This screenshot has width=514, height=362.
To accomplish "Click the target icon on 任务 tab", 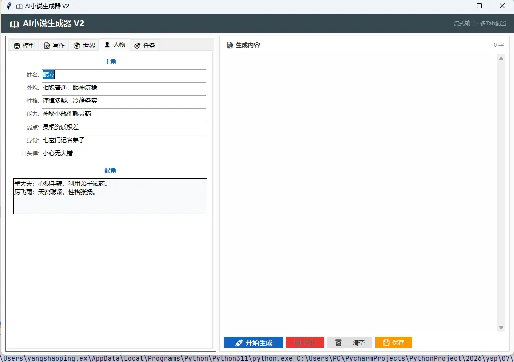I will click(137, 46).
